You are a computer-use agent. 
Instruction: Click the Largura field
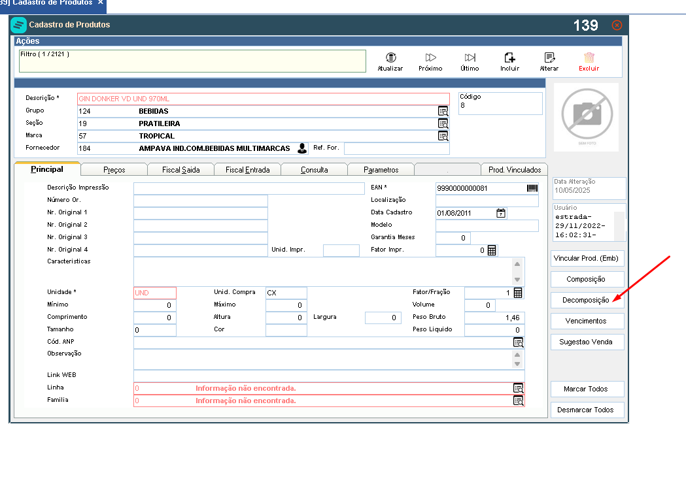pyautogui.click(x=383, y=318)
